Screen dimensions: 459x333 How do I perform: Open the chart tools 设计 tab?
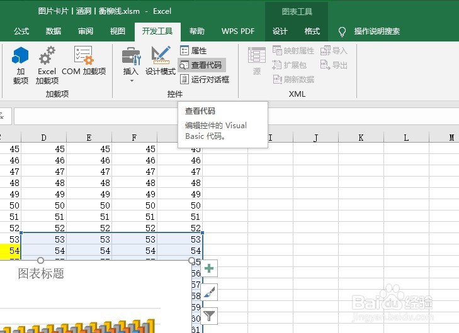tap(280, 31)
